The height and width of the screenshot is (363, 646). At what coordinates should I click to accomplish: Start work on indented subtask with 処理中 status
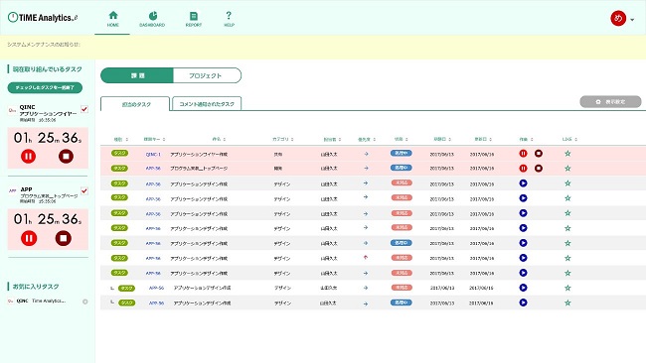click(x=523, y=302)
